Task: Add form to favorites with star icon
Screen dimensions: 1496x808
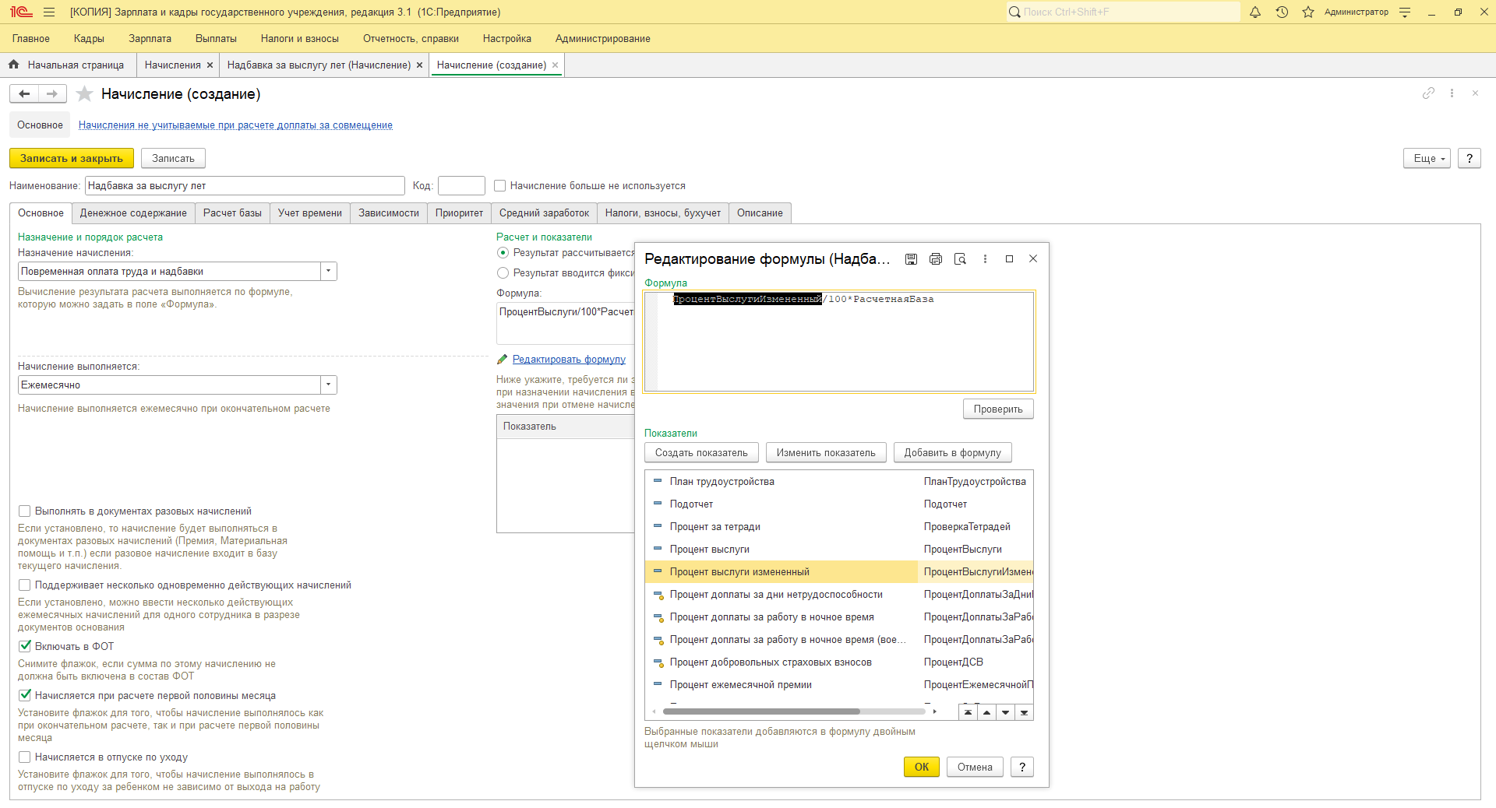Action: click(x=84, y=93)
